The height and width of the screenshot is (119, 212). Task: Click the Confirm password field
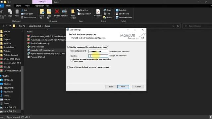tap(98, 56)
